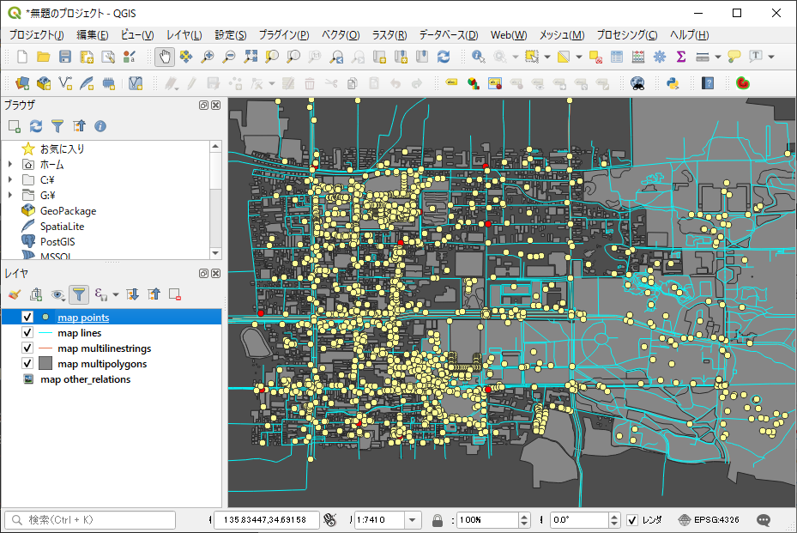Open the プラグイン menu
Screen dimensions: 797x533
click(x=283, y=35)
